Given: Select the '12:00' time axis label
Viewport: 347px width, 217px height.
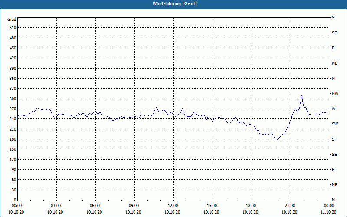Looking at the screenshot, I should [173, 205].
